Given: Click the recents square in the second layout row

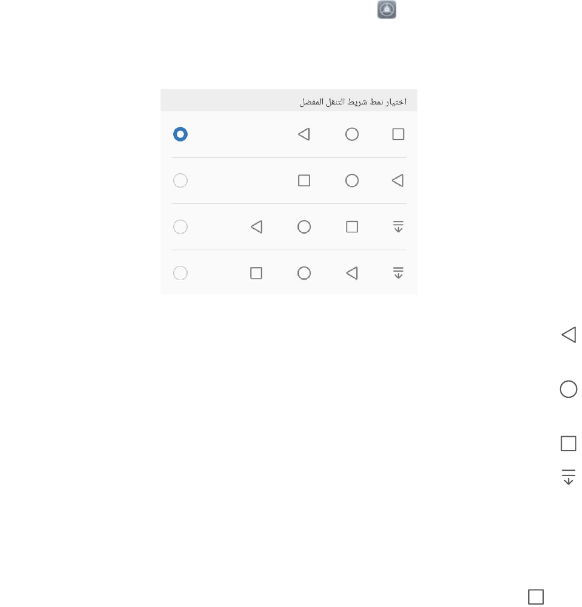Looking at the screenshot, I should click(304, 180).
